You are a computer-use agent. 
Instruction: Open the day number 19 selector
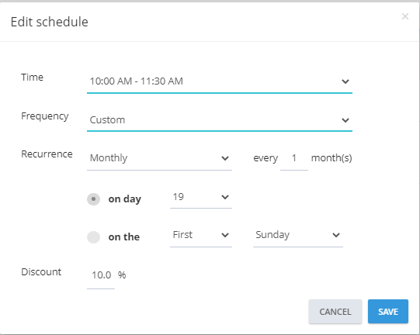(x=201, y=198)
